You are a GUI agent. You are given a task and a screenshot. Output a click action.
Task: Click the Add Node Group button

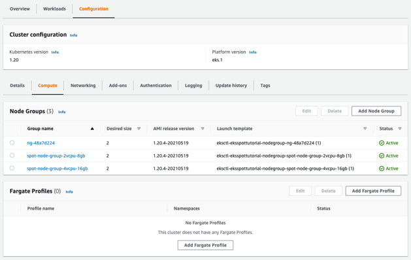click(x=376, y=111)
